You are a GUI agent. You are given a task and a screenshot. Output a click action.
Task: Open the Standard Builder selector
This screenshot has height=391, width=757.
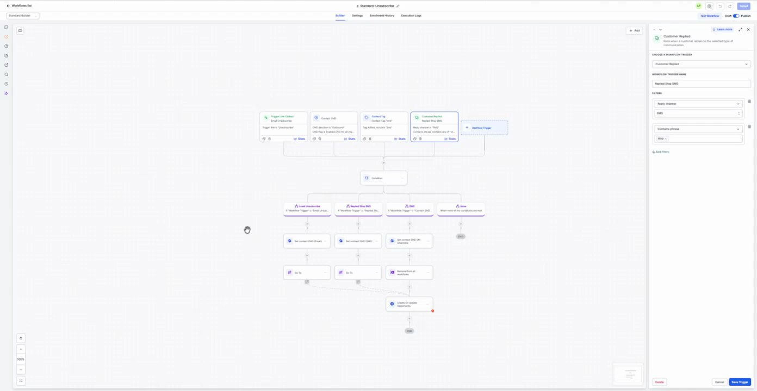(22, 16)
